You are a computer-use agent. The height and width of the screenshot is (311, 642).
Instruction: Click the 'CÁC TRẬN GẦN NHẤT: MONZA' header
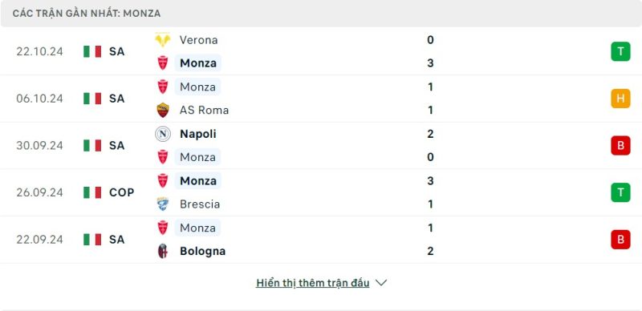87,14
